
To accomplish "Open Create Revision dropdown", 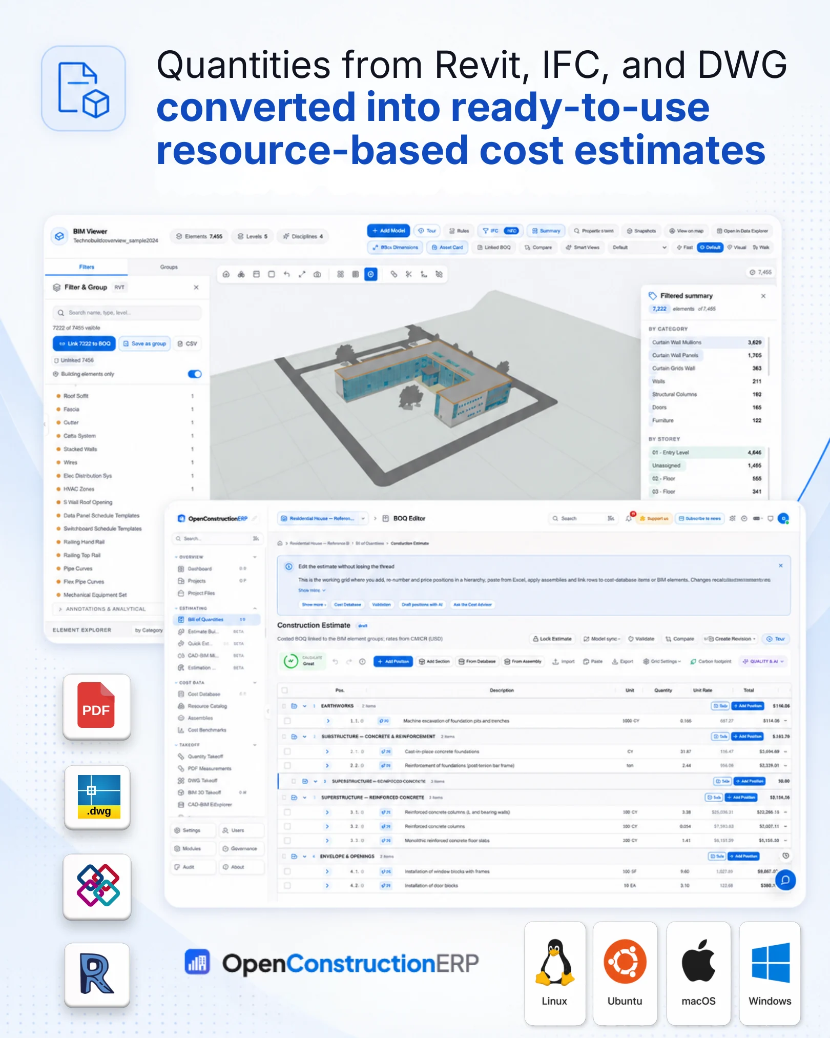I will pyautogui.click(x=730, y=639).
